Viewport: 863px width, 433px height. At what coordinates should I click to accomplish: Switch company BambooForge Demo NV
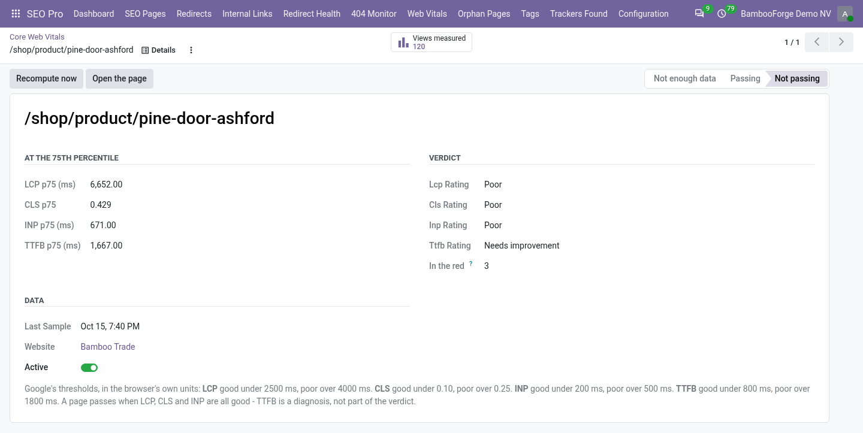pyautogui.click(x=786, y=14)
